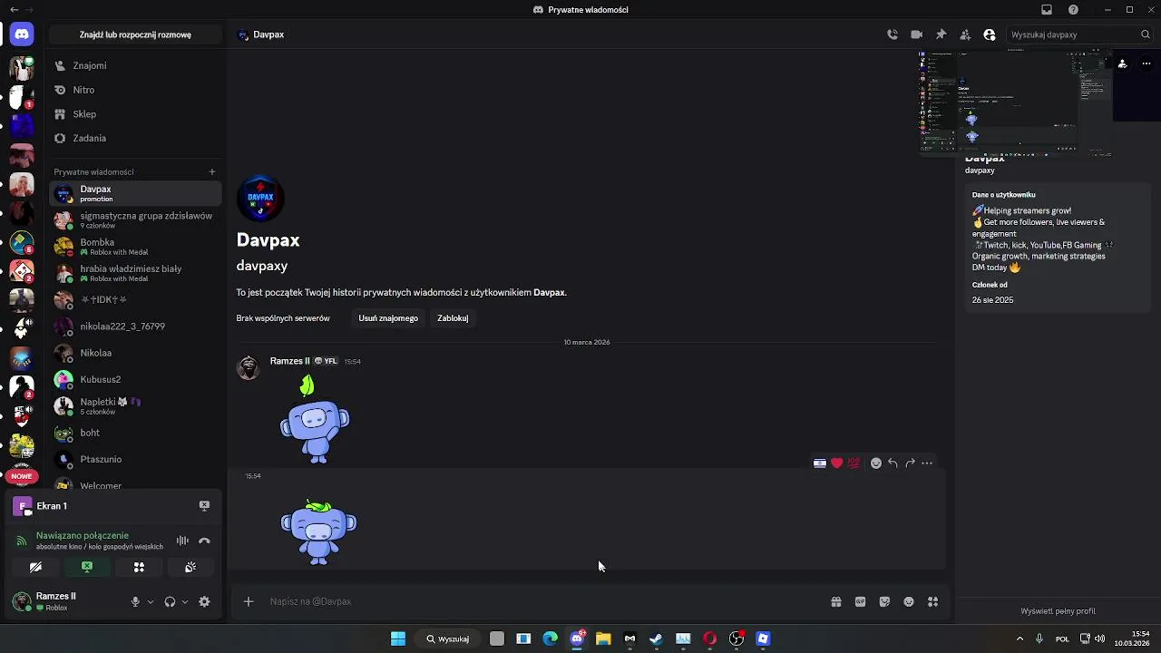Open the soundboard button
Viewport: 1161px width, 653px height.
click(x=190, y=567)
